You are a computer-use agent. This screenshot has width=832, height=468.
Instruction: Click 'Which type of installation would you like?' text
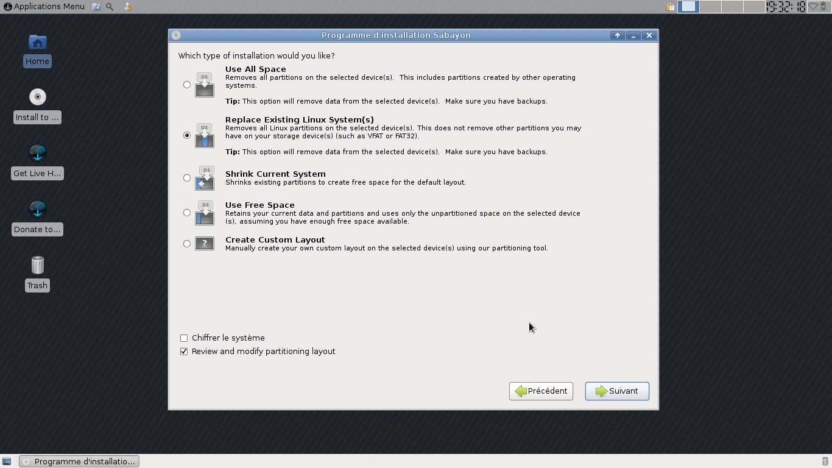click(256, 56)
